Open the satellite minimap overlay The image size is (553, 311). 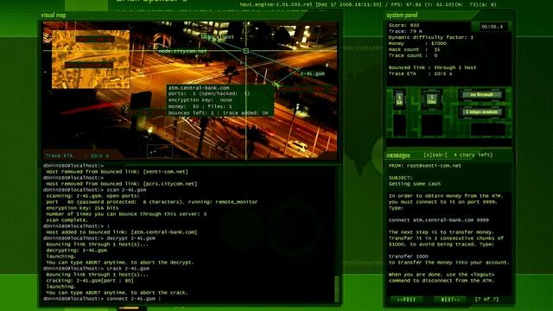[91, 60]
